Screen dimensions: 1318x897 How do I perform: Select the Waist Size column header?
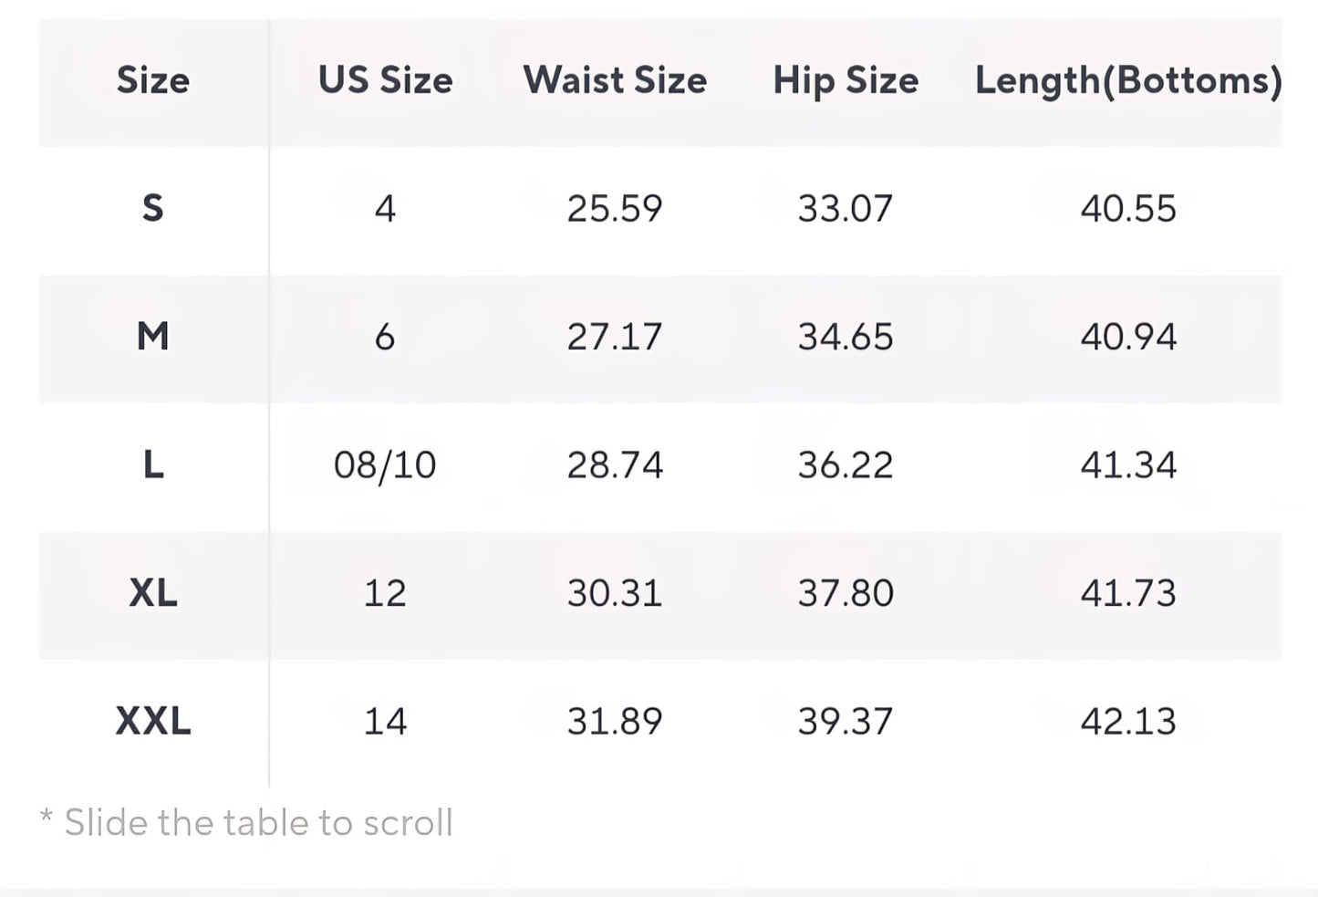pyautogui.click(x=615, y=80)
